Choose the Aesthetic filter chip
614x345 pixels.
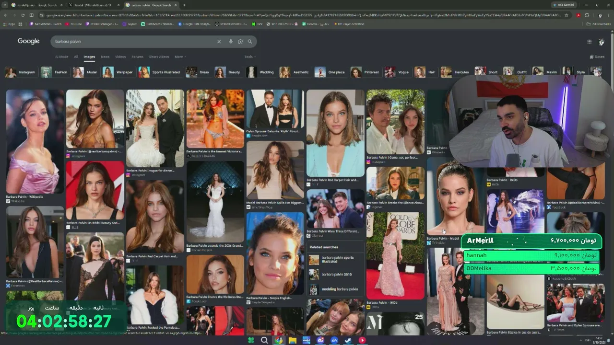coord(295,72)
